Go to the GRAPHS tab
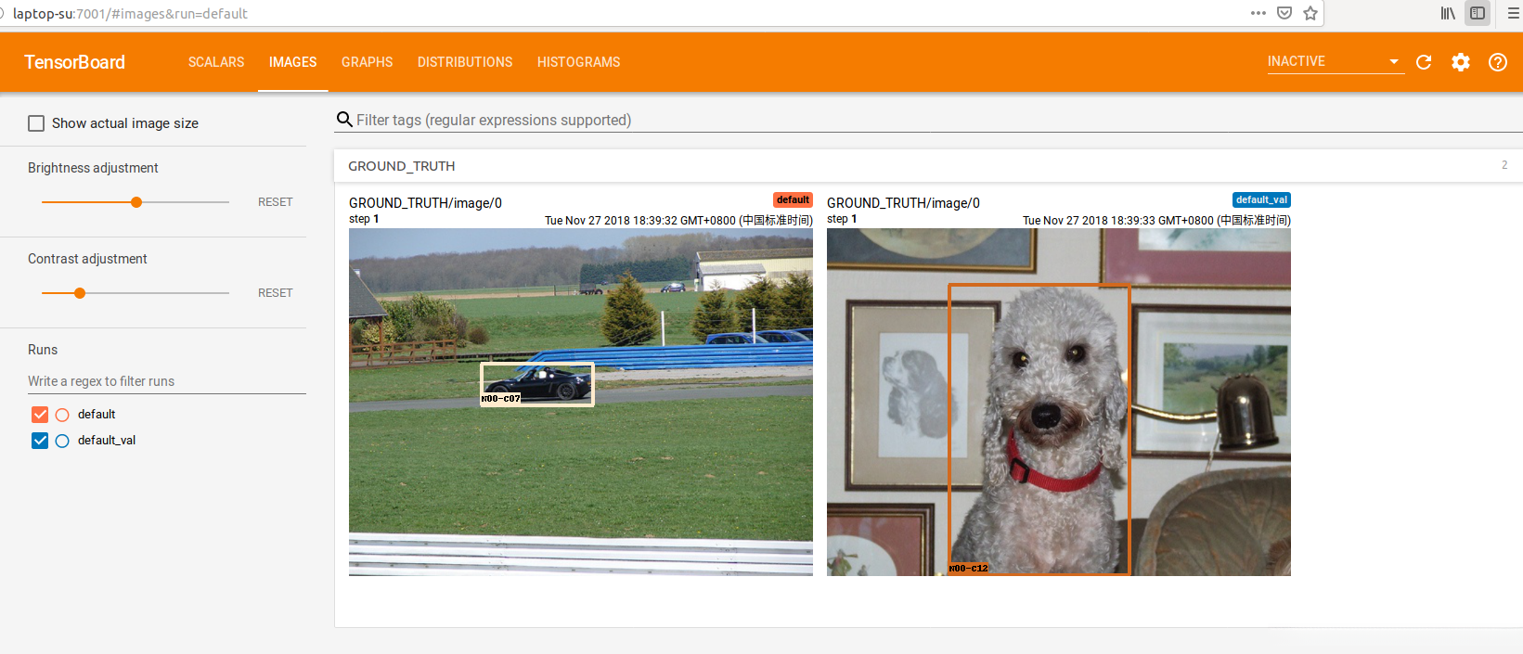This screenshot has height=654, width=1523. [x=367, y=62]
